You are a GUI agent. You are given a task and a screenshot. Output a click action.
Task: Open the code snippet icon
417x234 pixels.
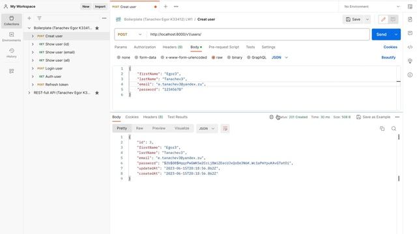tap(410, 47)
